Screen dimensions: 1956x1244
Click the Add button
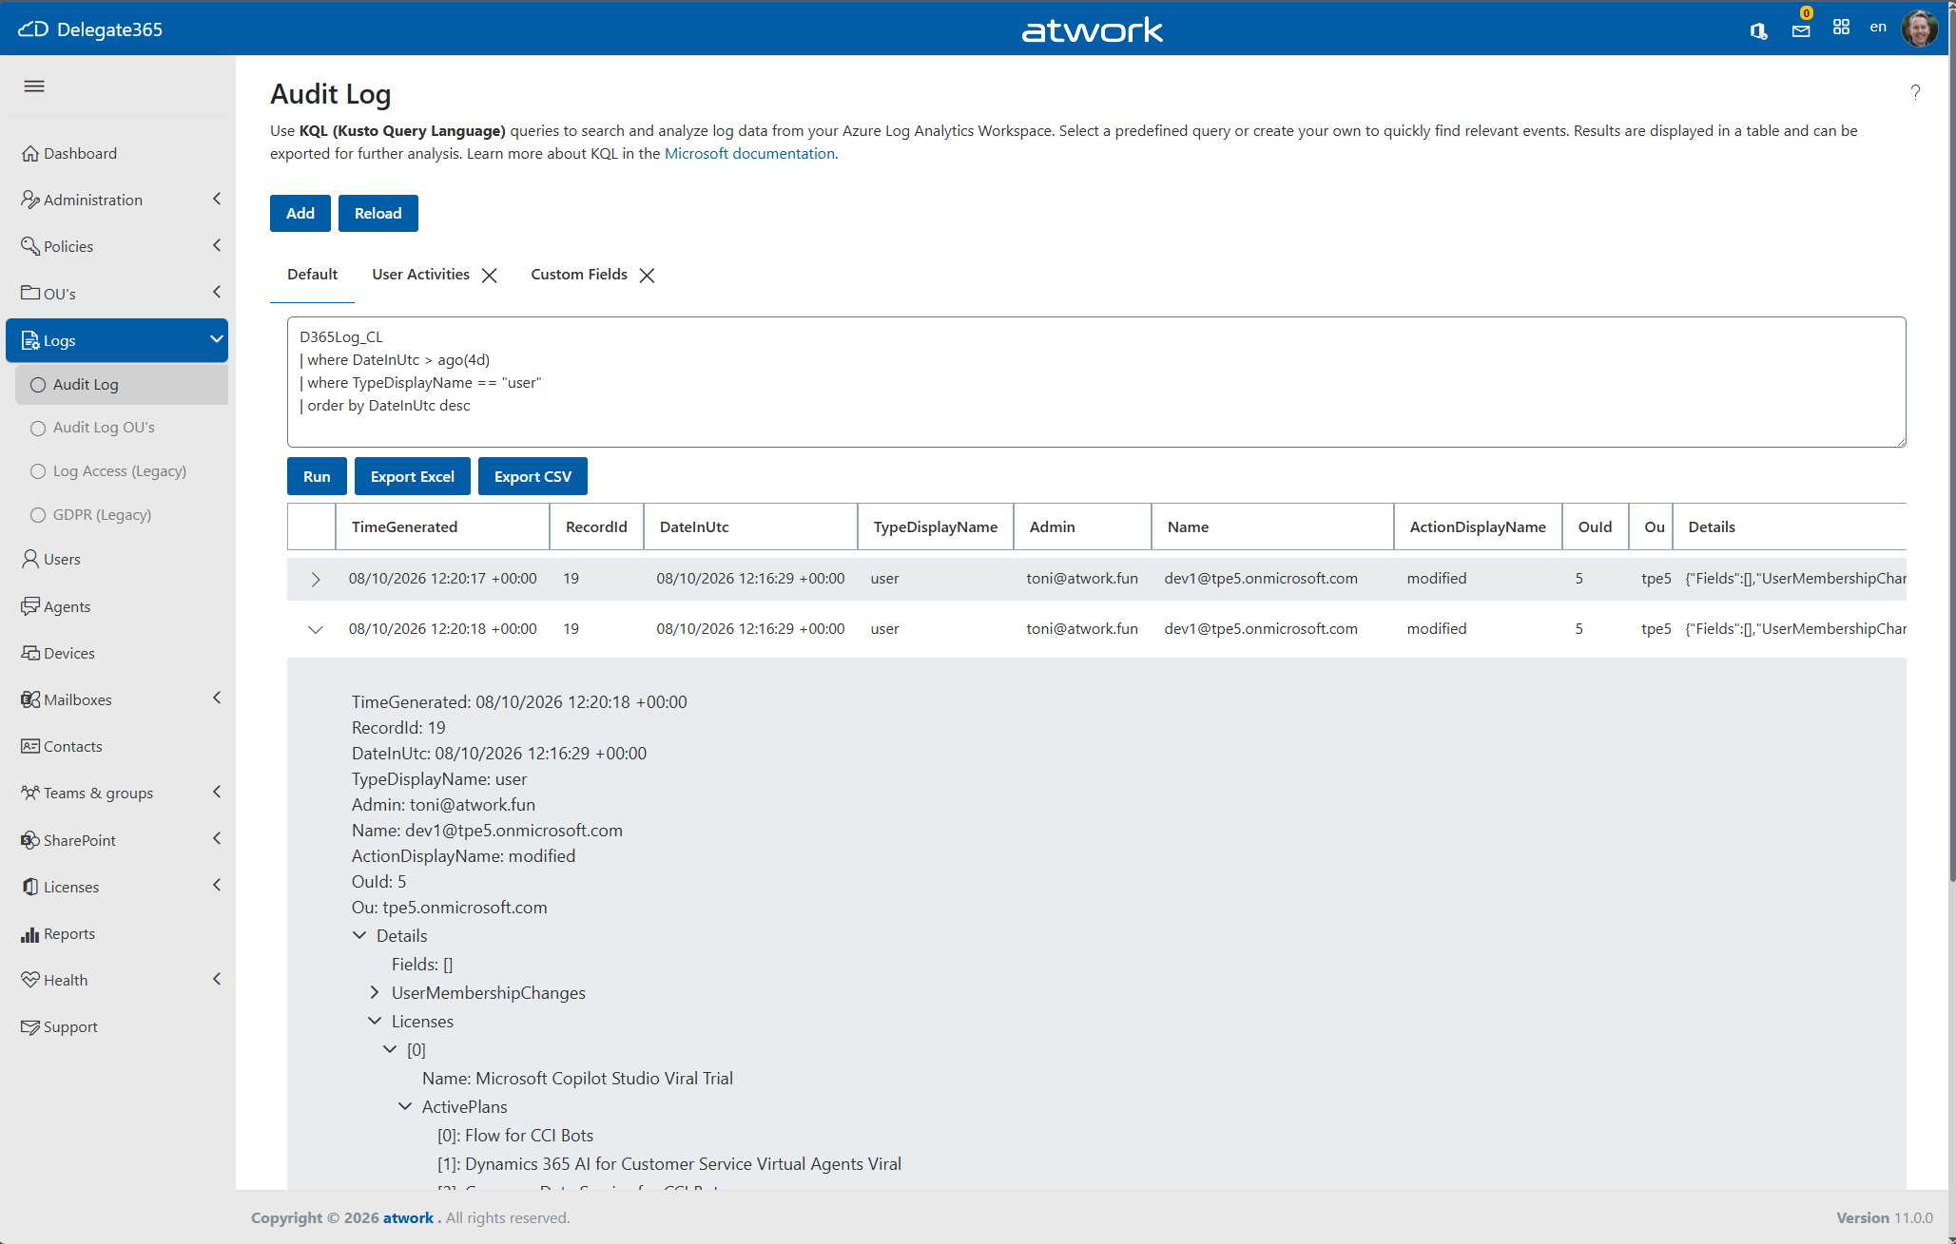(300, 214)
